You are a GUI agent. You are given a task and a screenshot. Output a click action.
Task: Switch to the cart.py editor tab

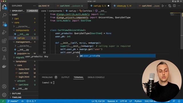point(100,6)
